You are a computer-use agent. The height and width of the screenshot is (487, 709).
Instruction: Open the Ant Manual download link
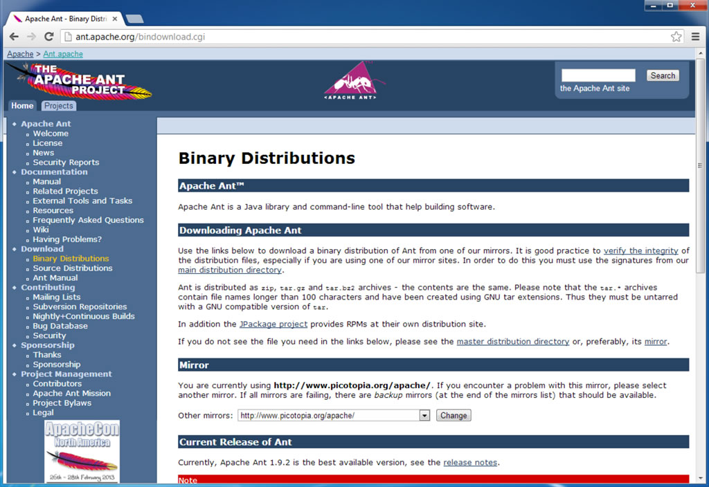pyautogui.click(x=55, y=278)
